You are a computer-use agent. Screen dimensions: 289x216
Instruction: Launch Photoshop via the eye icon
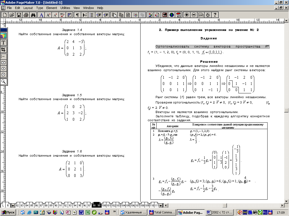[165, 15]
